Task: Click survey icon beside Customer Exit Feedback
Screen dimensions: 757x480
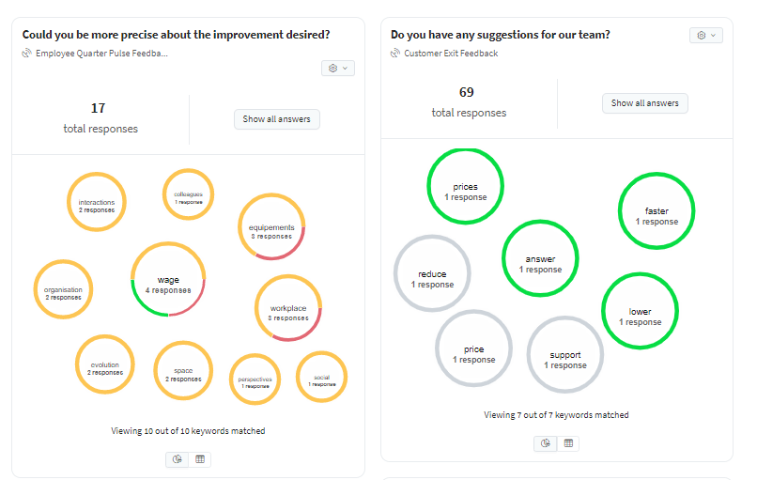Action: [395, 54]
